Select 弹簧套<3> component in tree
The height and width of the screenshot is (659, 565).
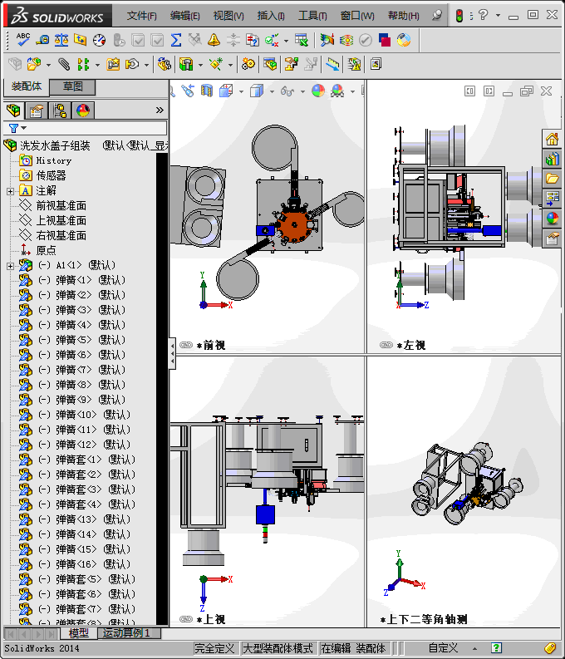[78, 489]
